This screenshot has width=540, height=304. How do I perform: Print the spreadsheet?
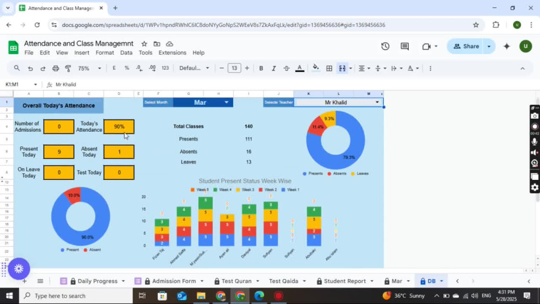(56, 68)
